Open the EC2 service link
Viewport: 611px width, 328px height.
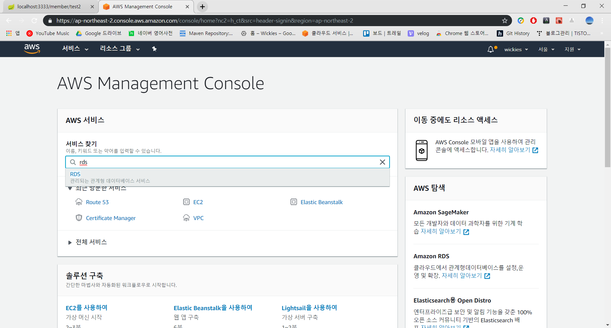(x=198, y=202)
